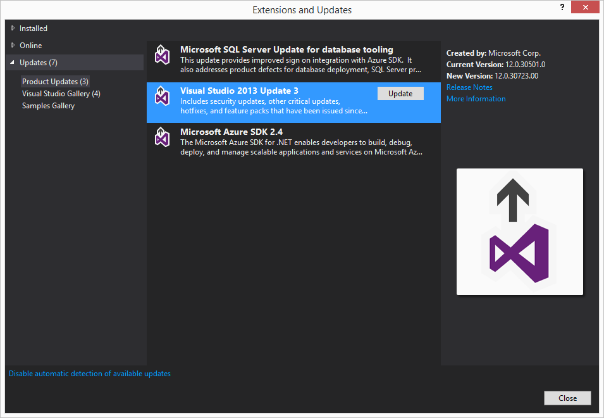The height and width of the screenshot is (418, 604).
Task: Open the More Information link
Action: 476,99
